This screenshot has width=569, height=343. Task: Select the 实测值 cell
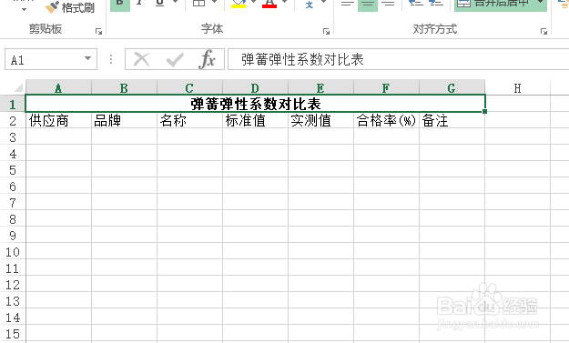(x=320, y=120)
